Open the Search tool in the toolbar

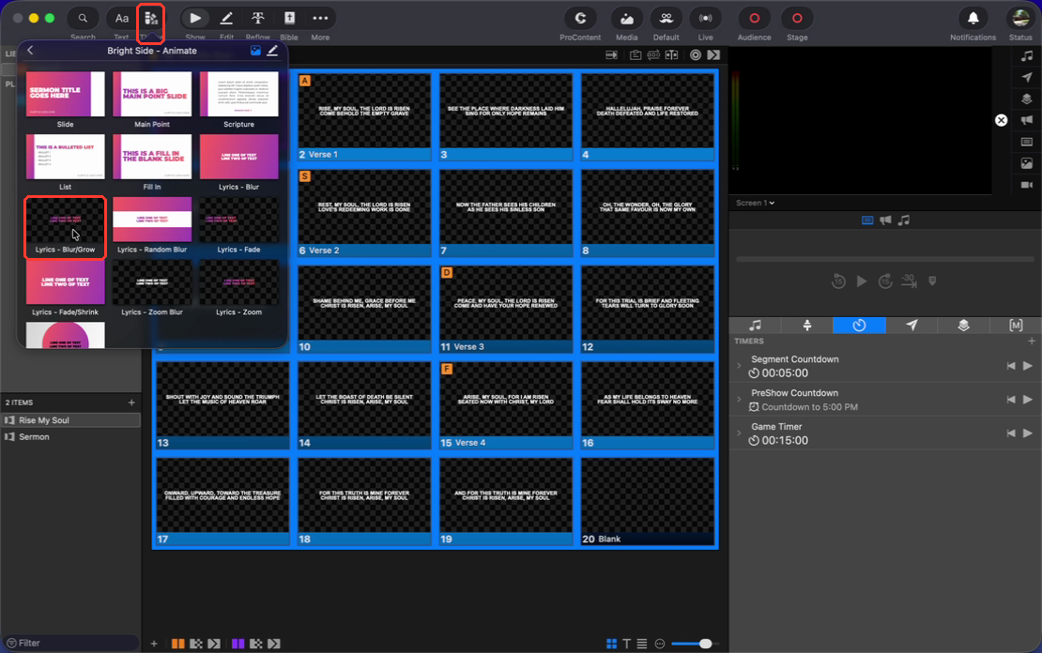[x=83, y=19]
